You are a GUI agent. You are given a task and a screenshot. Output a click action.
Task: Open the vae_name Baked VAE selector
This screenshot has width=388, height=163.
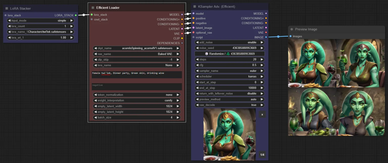(137, 54)
